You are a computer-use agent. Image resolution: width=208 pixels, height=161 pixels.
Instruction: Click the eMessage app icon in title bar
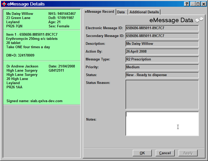4,4
